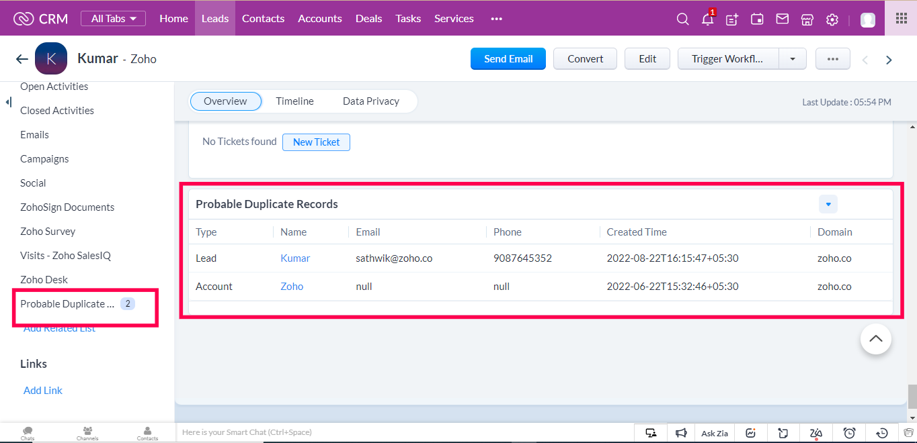
Task: Jump to Emails related list
Action: click(x=34, y=135)
